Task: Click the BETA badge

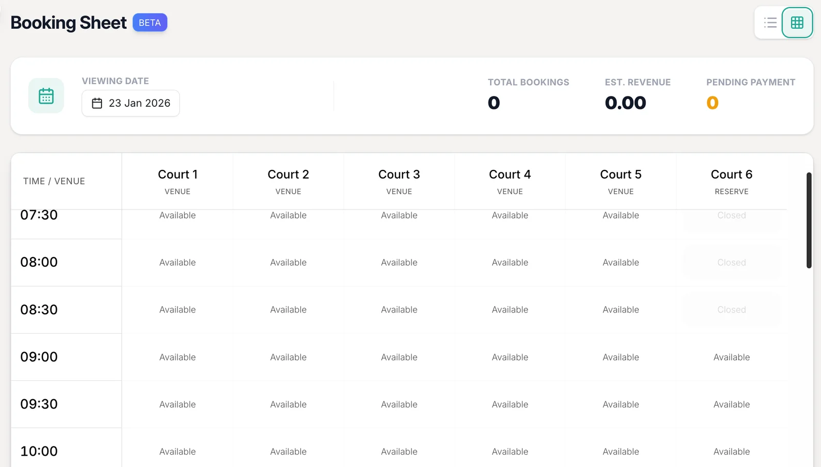Action: [150, 23]
